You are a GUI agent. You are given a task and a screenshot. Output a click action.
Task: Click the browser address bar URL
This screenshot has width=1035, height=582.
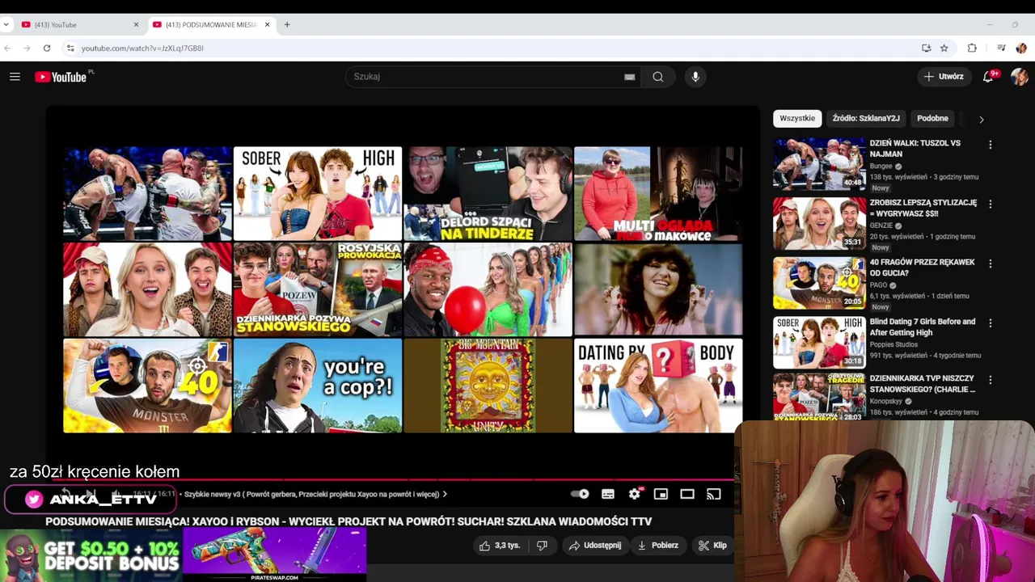[x=142, y=48]
